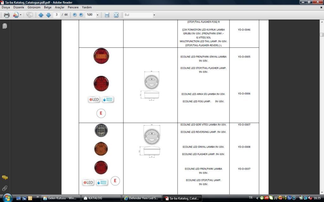The width and height of the screenshot is (324, 202).
Task: Click the Share documents collaboration icon
Action: click(x=30, y=15)
